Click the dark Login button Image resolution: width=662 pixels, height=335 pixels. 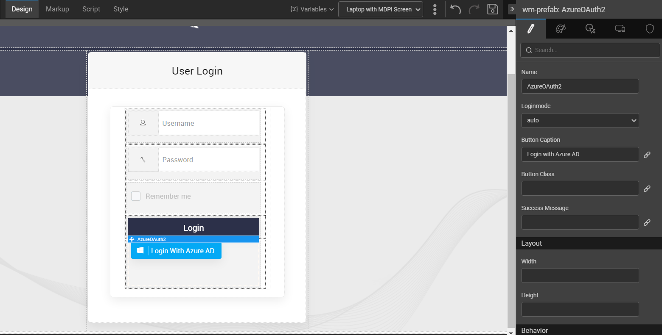coord(194,227)
